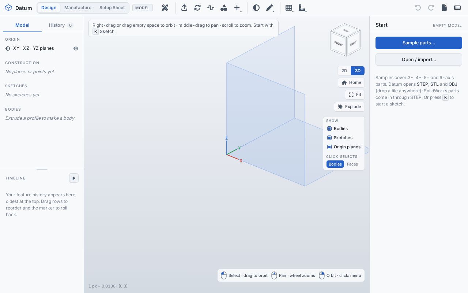This screenshot has height=293, width=468.
Task: Switch to the Design workspace tab
Action: click(49, 8)
